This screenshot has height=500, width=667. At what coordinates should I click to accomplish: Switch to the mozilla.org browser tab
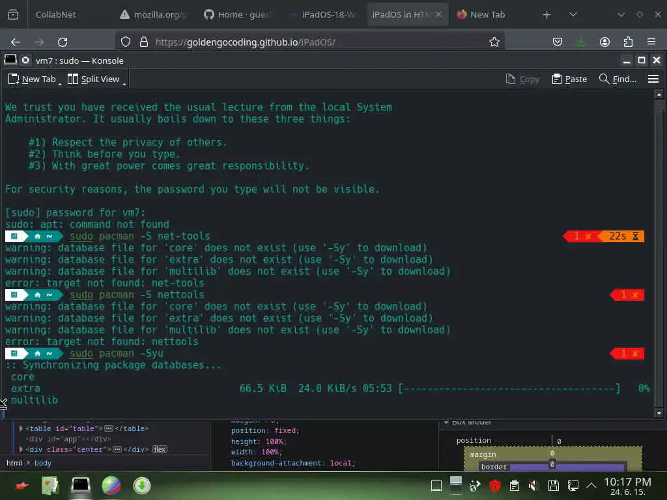(x=153, y=14)
